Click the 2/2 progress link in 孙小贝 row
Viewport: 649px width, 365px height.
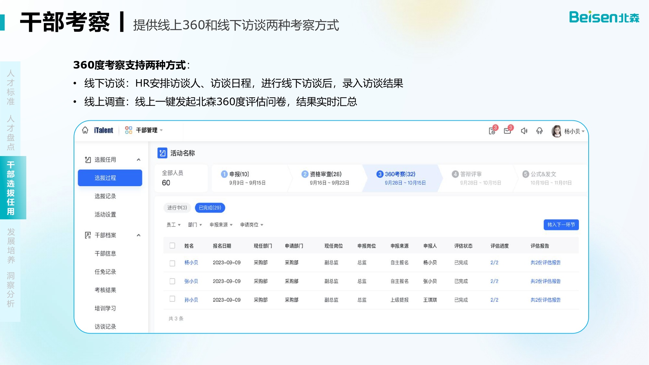[494, 300]
